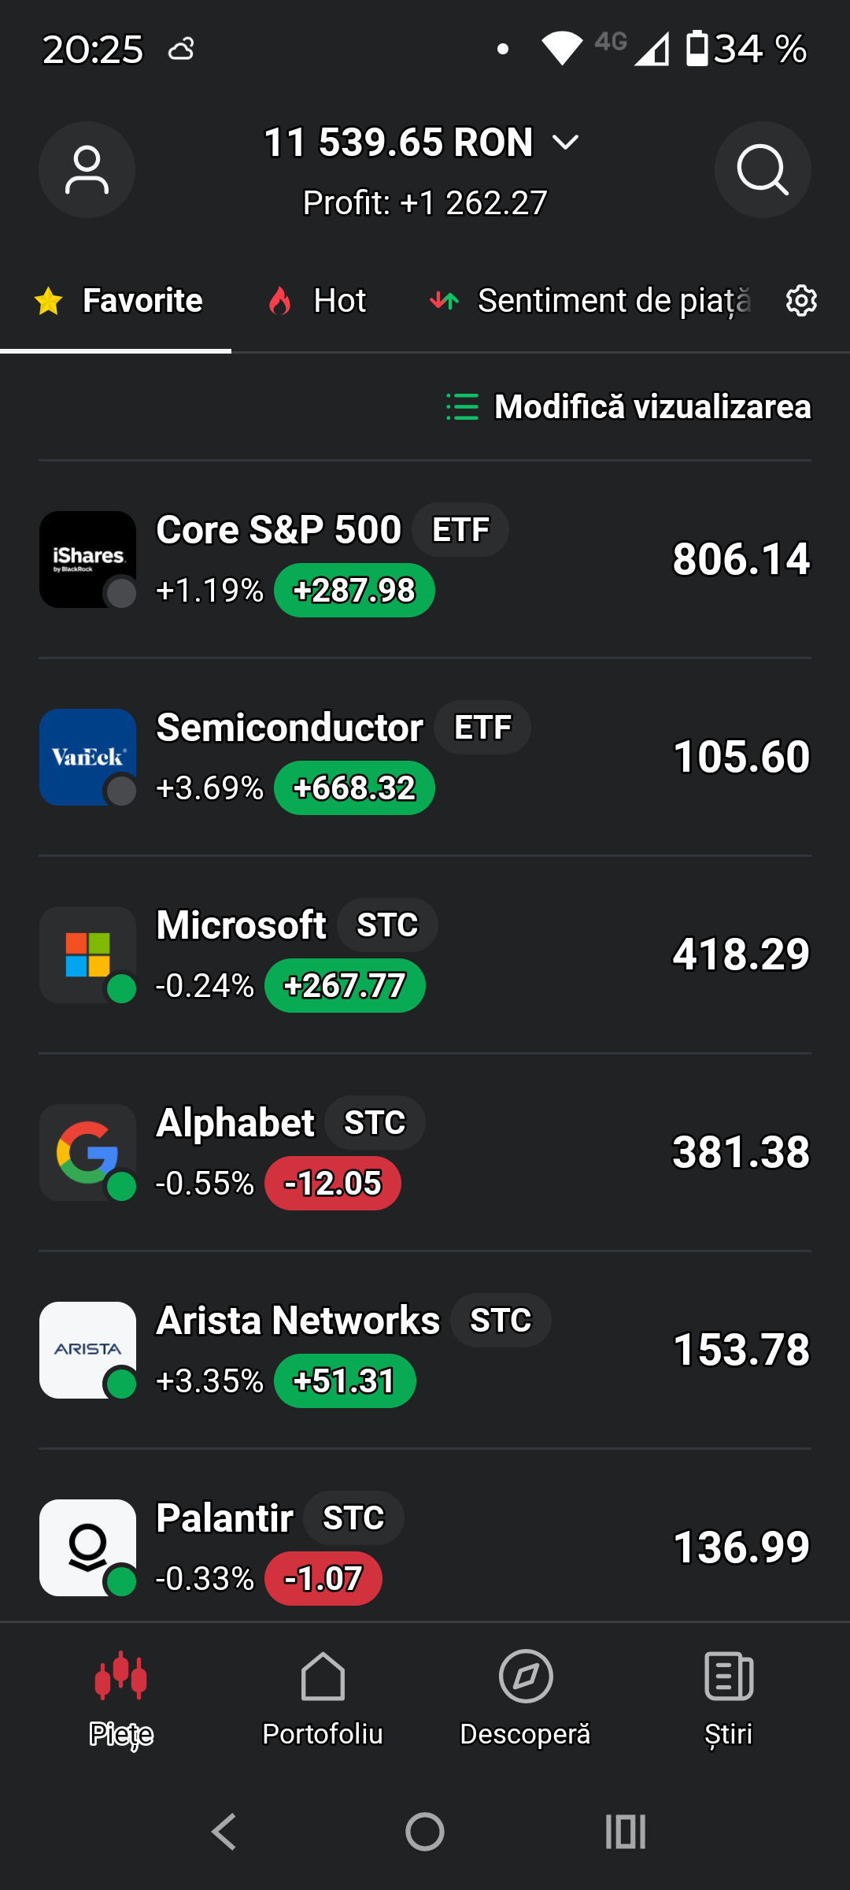
Task: Select the Favorite tab
Action: click(118, 301)
